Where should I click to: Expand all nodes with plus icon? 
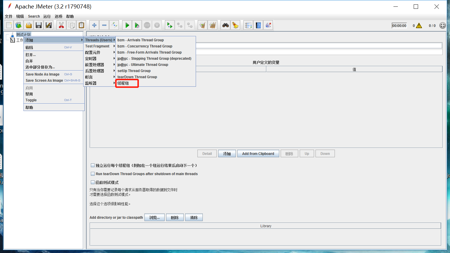[94, 25]
